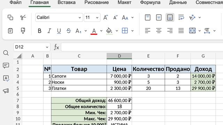Align text to top
The height and width of the screenshot is (125, 223).
click(x=147, y=18)
